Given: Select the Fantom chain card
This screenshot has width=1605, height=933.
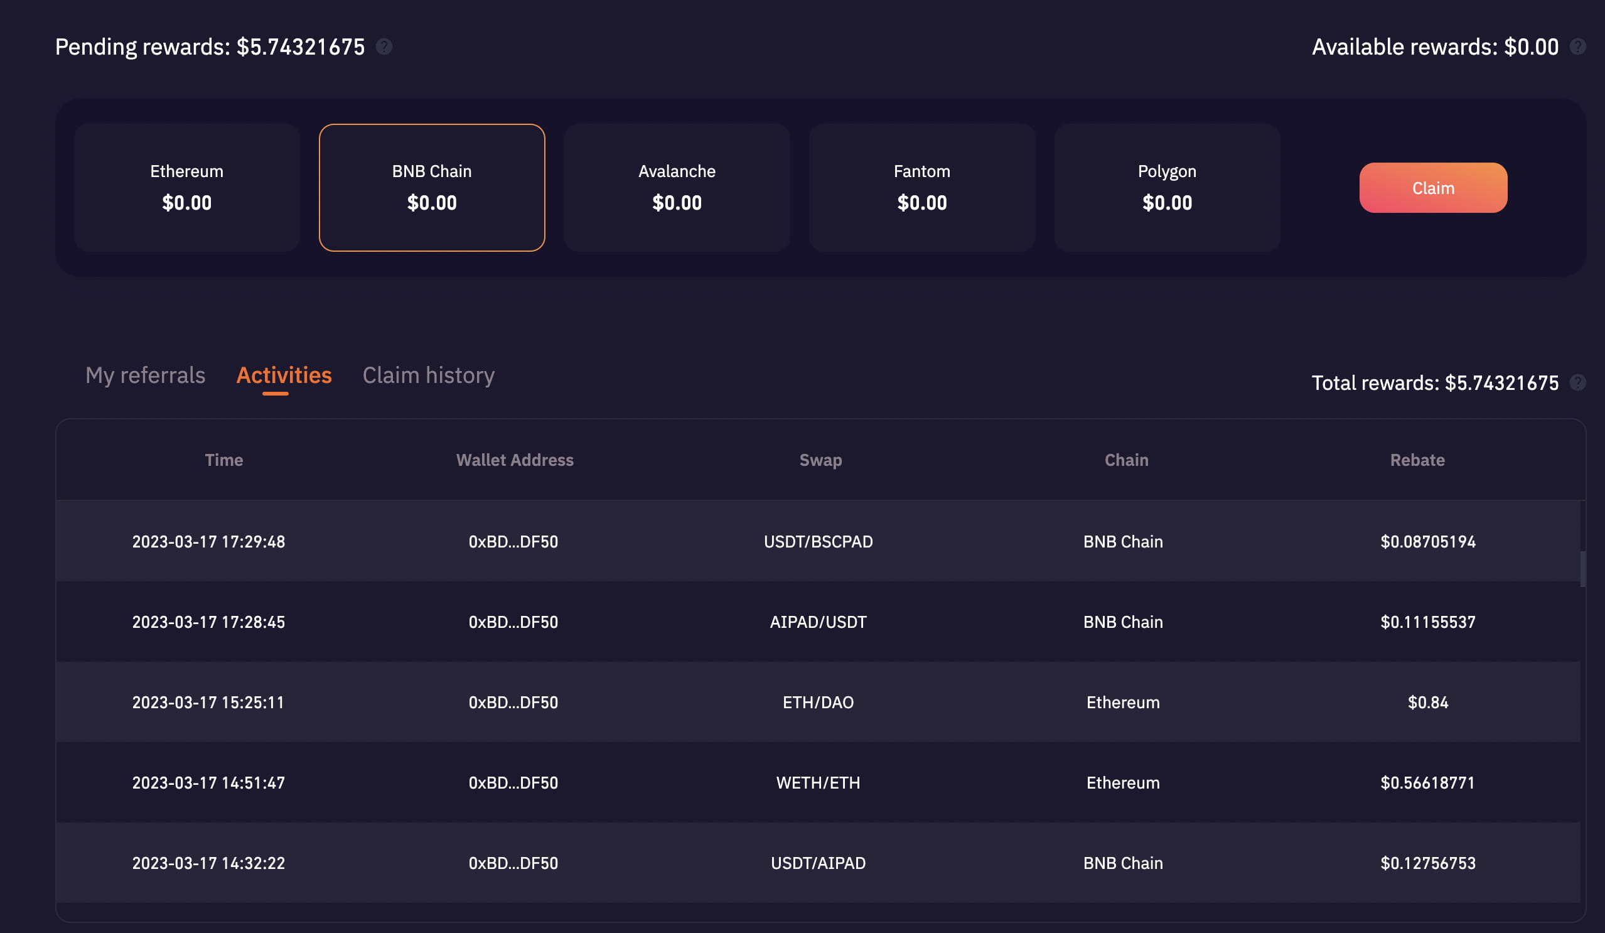Looking at the screenshot, I should tap(921, 187).
